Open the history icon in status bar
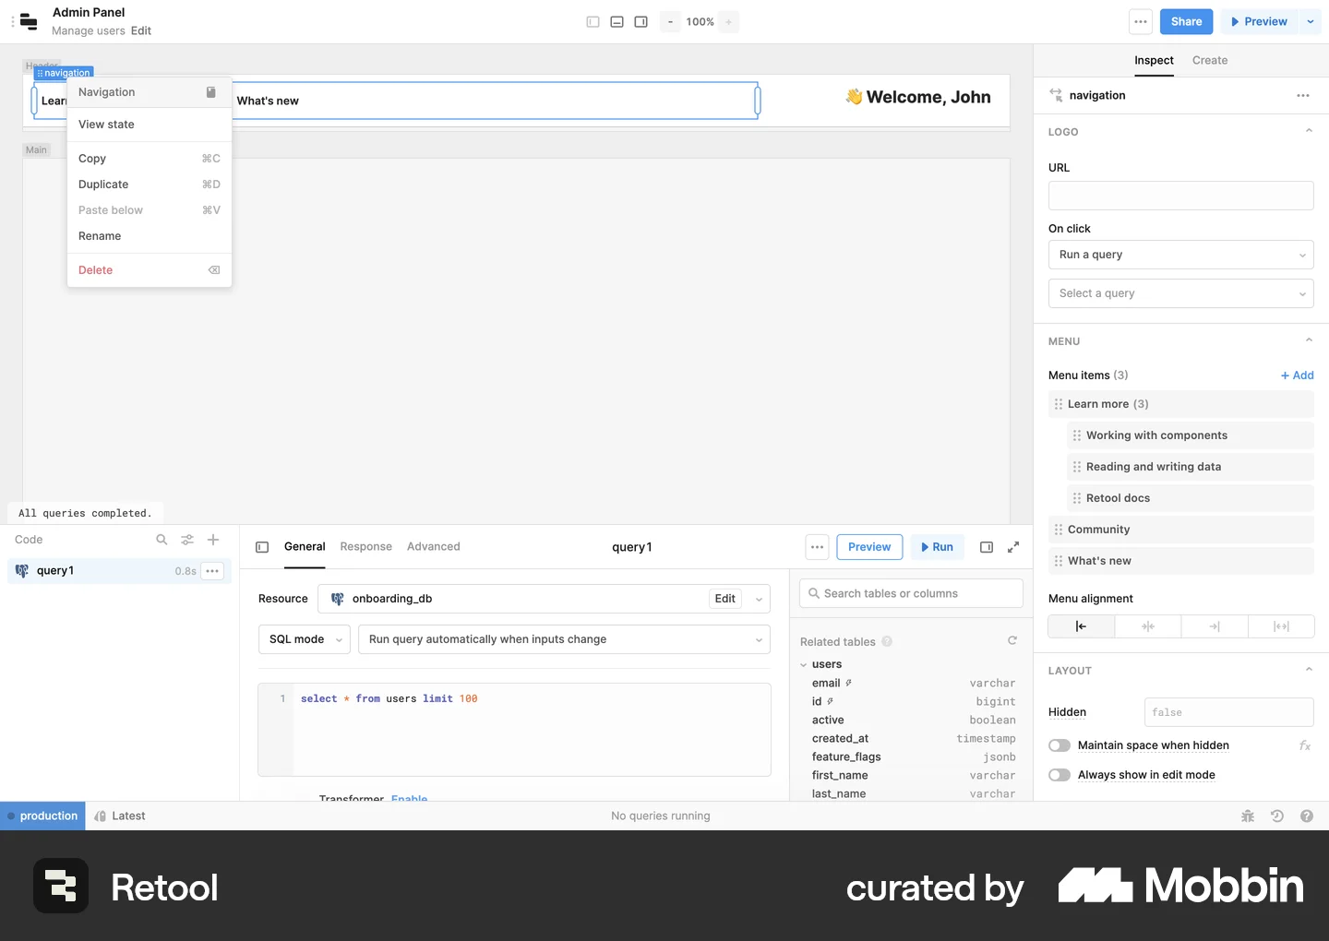This screenshot has width=1329, height=941. click(x=1277, y=816)
